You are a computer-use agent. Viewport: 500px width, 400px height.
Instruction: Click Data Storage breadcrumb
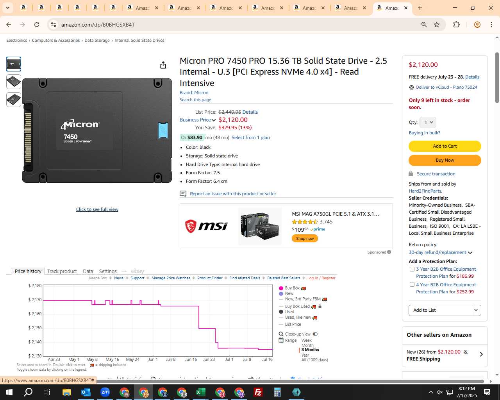[97, 40]
